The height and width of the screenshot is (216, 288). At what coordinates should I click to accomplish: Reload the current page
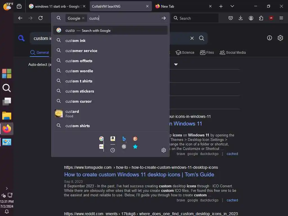[40, 18]
